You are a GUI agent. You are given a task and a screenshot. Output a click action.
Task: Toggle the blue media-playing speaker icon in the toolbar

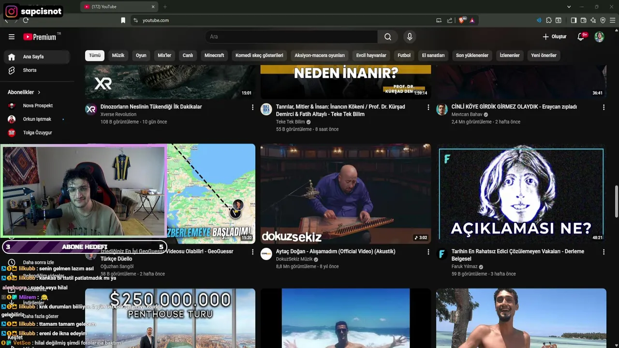(x=539, y=20)
